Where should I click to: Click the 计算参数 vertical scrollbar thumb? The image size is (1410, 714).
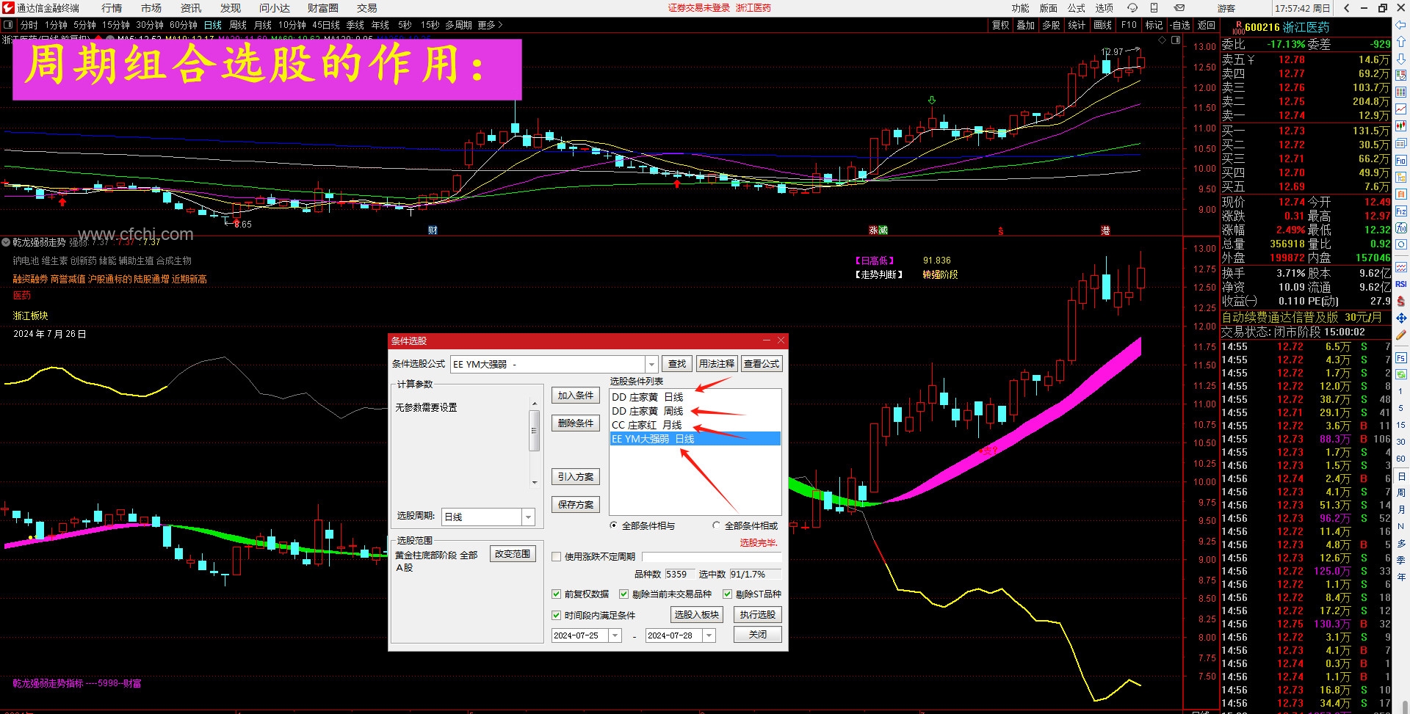pos(535,431)
